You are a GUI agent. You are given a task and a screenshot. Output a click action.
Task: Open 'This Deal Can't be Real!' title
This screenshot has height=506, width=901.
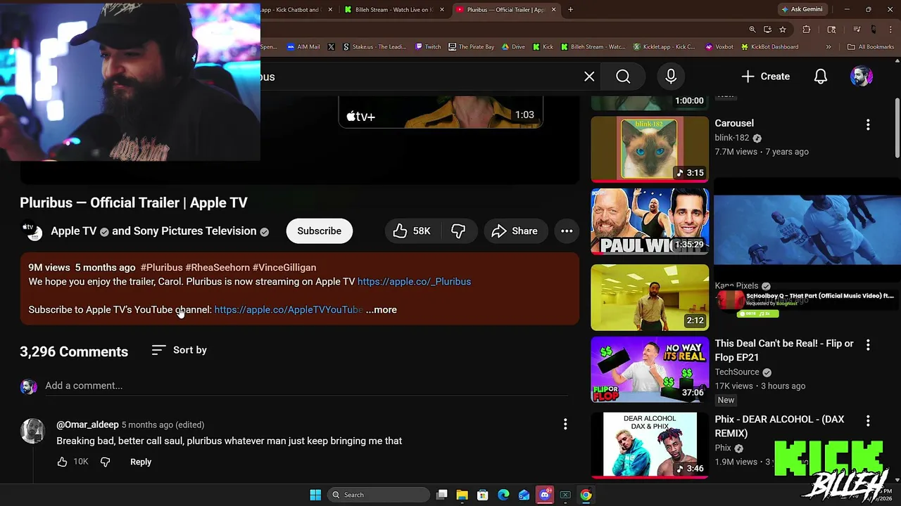(784, 350)
